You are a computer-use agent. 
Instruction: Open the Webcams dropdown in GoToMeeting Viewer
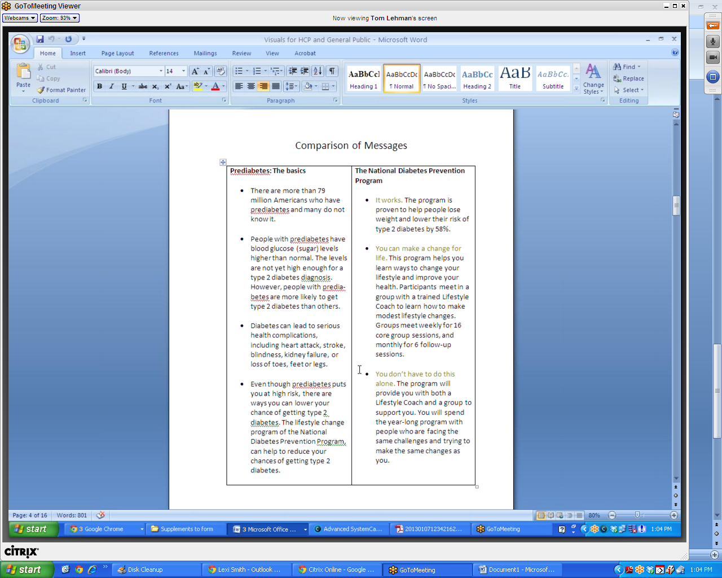coord(20,18)
